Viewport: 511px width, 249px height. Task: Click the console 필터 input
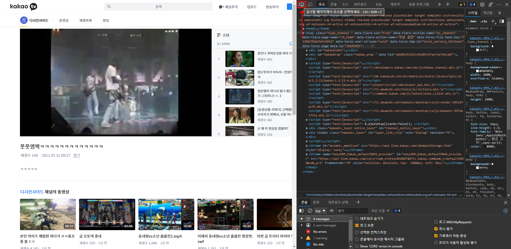pos(352,211)
